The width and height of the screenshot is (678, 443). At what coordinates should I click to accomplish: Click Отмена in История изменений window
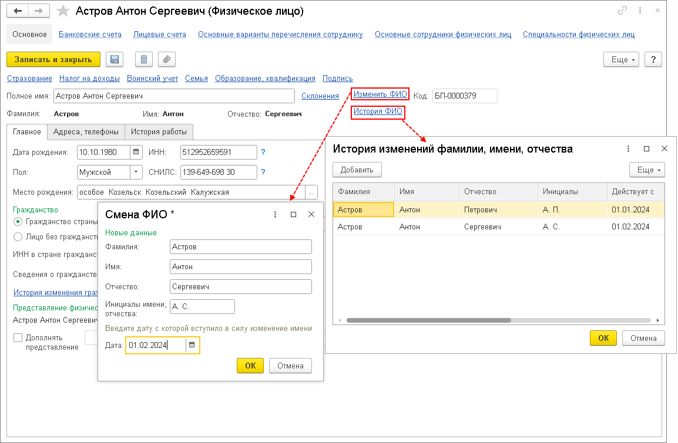pyautogui.click(x=643, y=338)
